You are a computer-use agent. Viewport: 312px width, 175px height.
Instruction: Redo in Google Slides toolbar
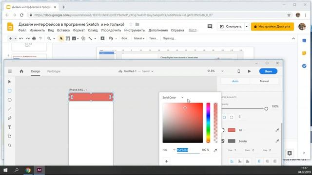pos(27,38)
